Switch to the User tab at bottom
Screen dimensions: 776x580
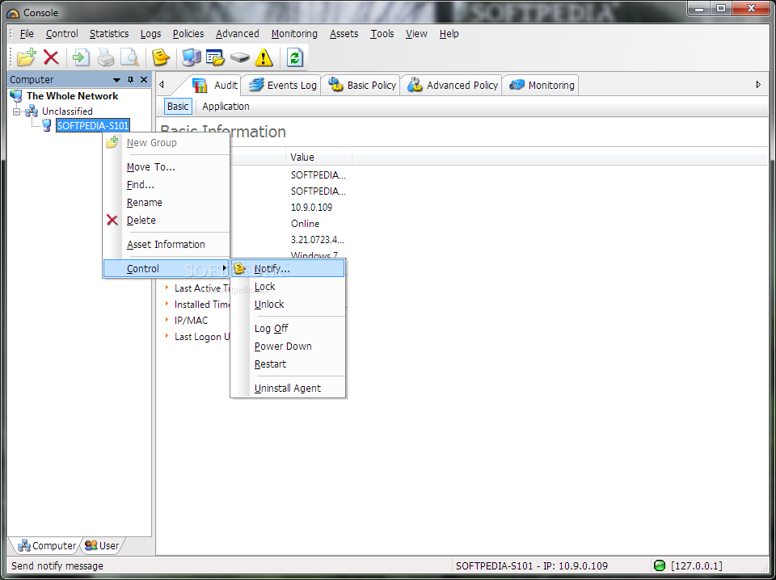103,546
